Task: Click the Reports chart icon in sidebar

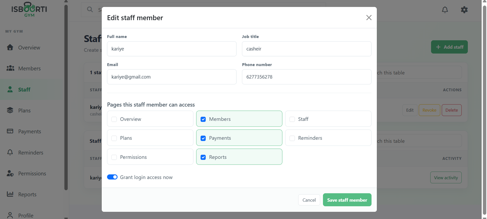Action: pyautogui.click(x=10, y=194)
